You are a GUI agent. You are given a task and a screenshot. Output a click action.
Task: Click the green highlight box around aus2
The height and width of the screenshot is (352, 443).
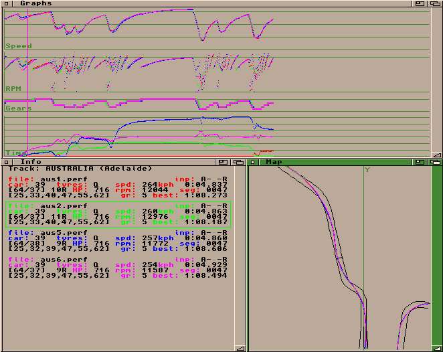118,214
